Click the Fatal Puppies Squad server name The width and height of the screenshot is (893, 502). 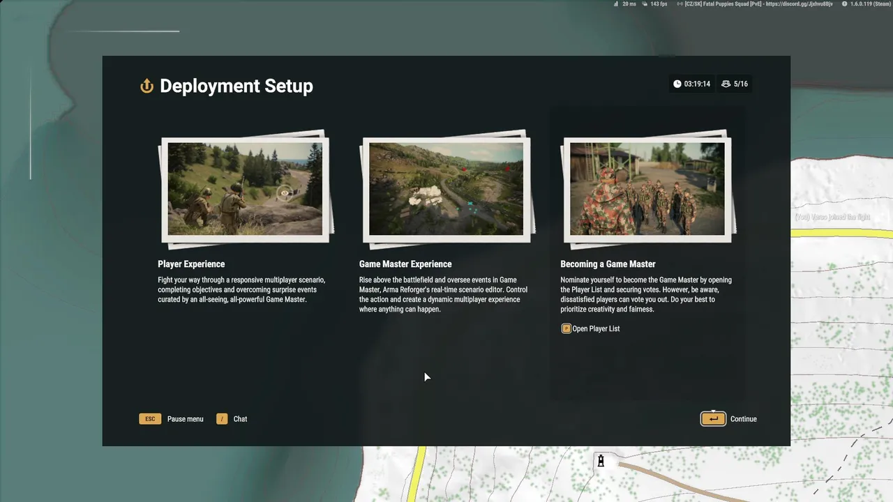point(759,4)
